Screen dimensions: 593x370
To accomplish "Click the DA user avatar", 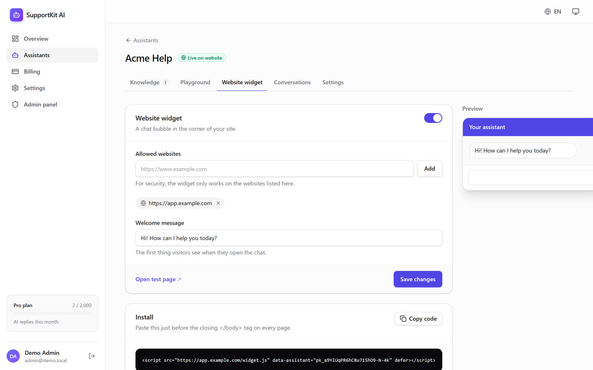I will pyautogui.click(x=13, y=356).
